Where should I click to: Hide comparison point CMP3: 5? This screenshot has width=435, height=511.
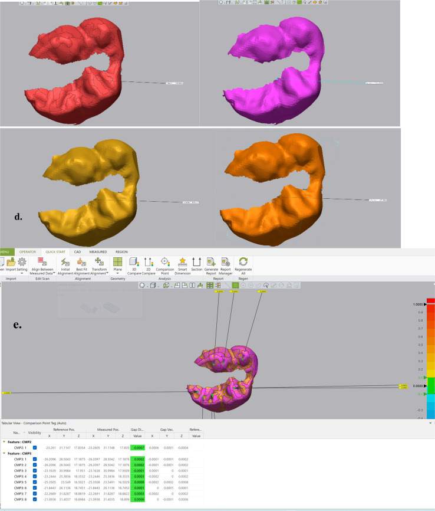[35, 482]
